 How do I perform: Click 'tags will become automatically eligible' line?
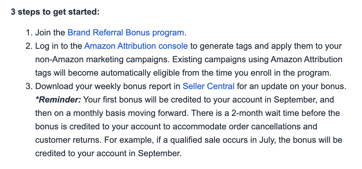(x=107, y=73)
